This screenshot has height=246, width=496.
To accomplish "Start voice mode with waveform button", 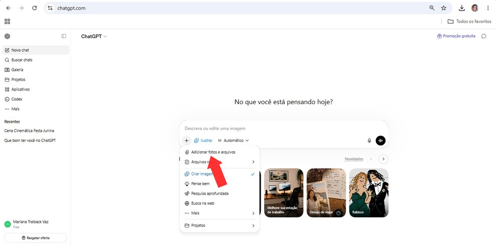I will pyautogui.click(x=381, y=140).
